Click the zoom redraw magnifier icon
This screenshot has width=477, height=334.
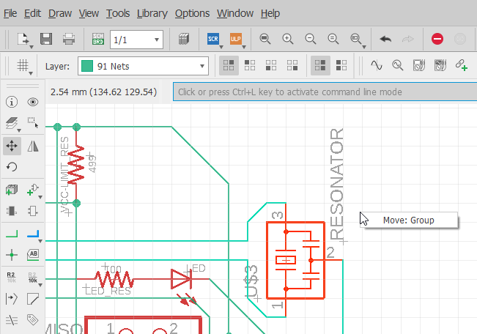pos(333,39)
